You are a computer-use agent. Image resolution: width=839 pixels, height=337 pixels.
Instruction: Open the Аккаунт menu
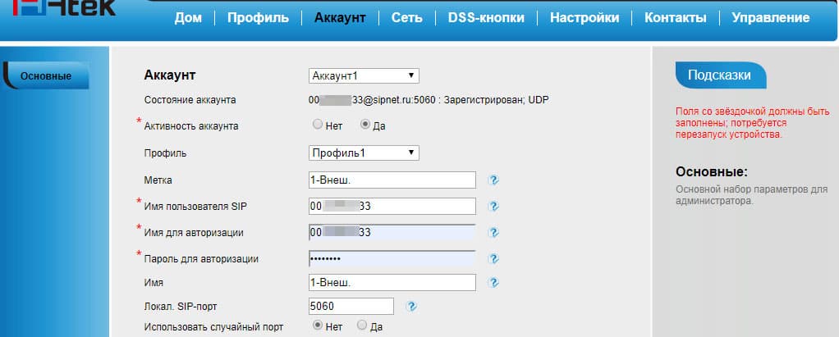point(340,17)
